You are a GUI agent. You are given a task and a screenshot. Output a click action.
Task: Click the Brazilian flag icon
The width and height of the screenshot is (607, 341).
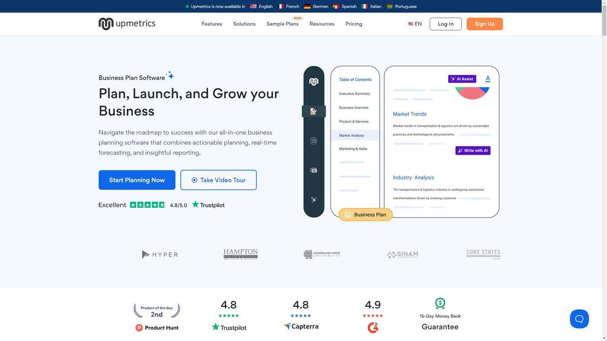[390, 7]
